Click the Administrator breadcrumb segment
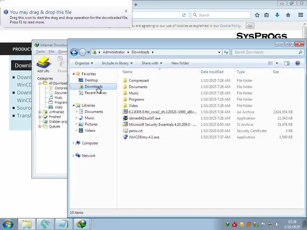The width and height of the screenshot is (307, 230). click(114, 52)
